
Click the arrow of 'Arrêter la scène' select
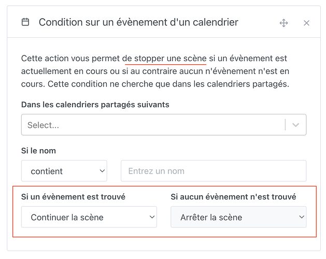click(x=301, y=218)
